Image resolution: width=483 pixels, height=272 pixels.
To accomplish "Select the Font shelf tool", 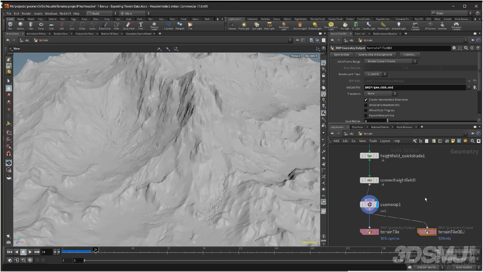I will click(x=141, y=26).
